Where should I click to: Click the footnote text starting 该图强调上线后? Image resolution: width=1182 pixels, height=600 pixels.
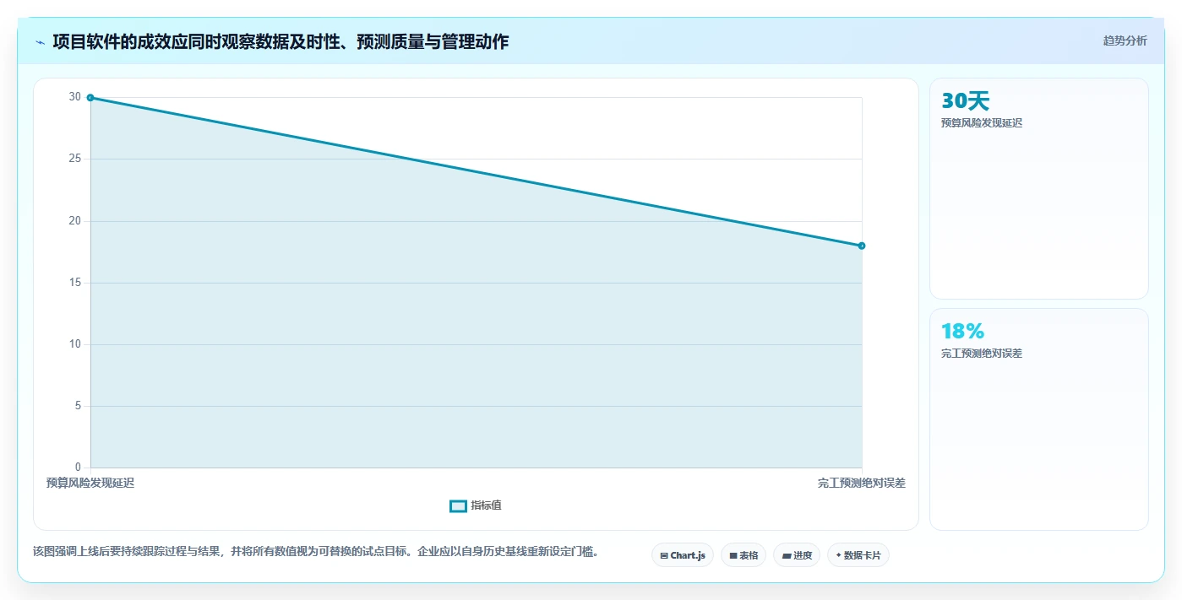(316, 552)
